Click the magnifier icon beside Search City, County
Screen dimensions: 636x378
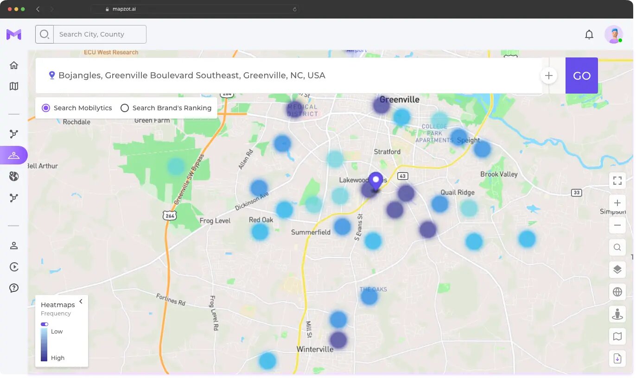tap(45, 34)
